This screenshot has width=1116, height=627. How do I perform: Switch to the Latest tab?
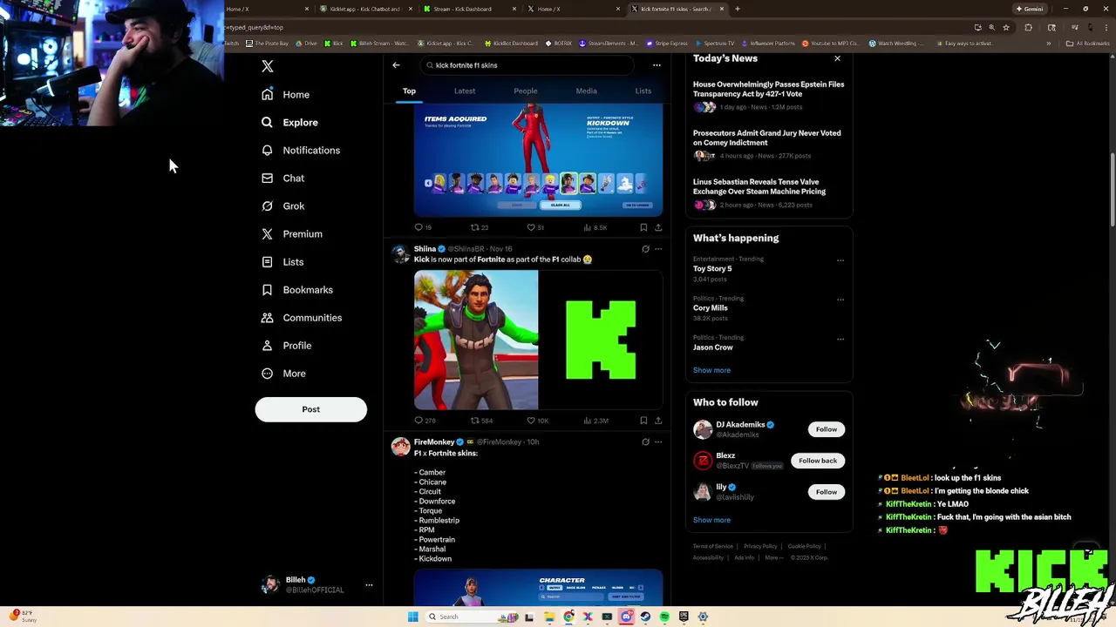tap(465, 91)
